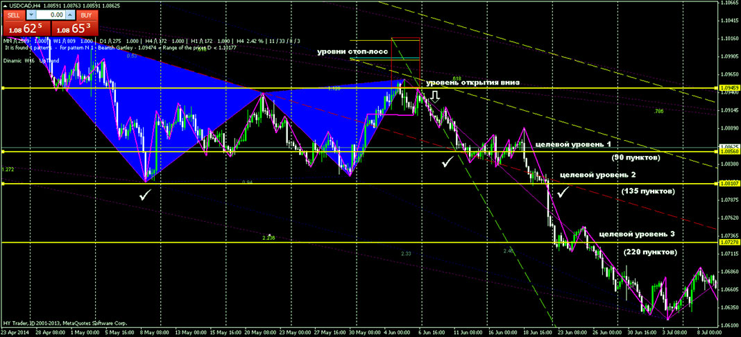The height and width of the screenshot is (337, 741).
Task: Select the 'целевой уровень 3' text label
Action: (x=642, y=235)
